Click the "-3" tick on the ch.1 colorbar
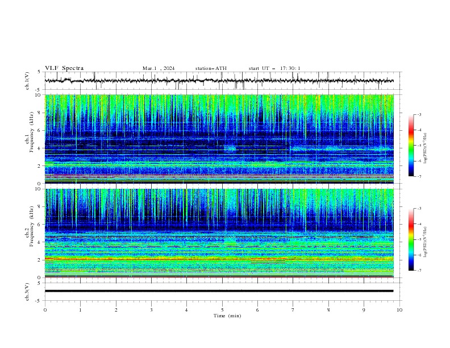 pyautogui.click(x=419, y=114)
